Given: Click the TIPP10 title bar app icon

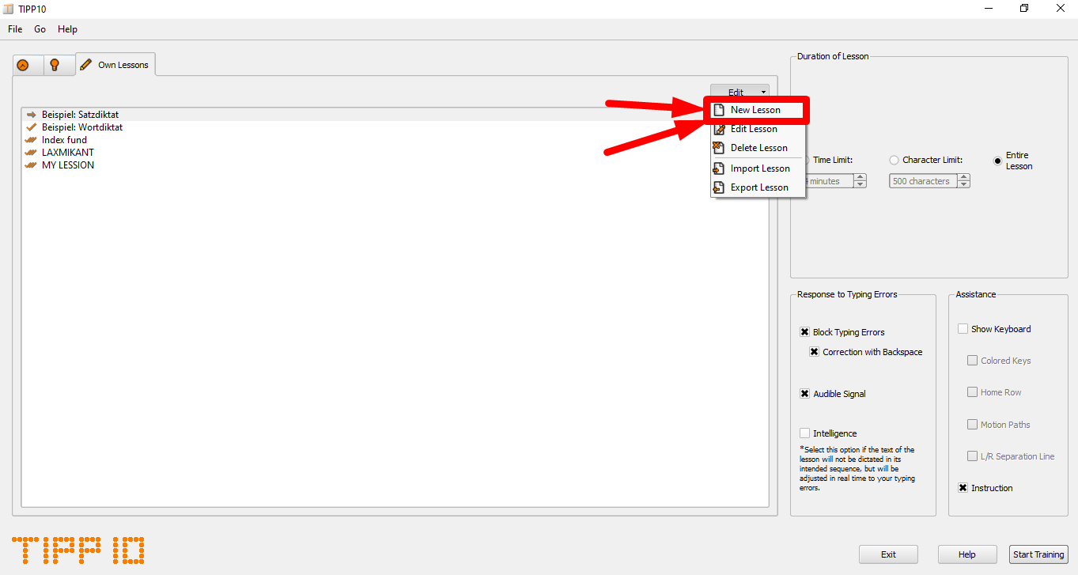Looking at the screenshot, I should [x=8, y=9].
